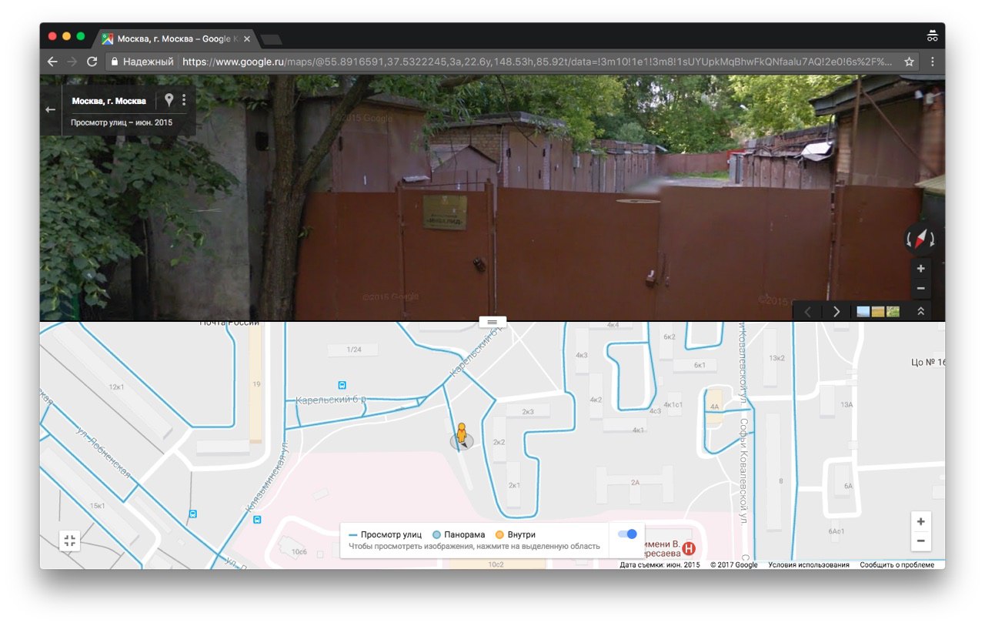Open a new blank tab
The height and width of the screenshot is (626, 985).
point(272,39)
